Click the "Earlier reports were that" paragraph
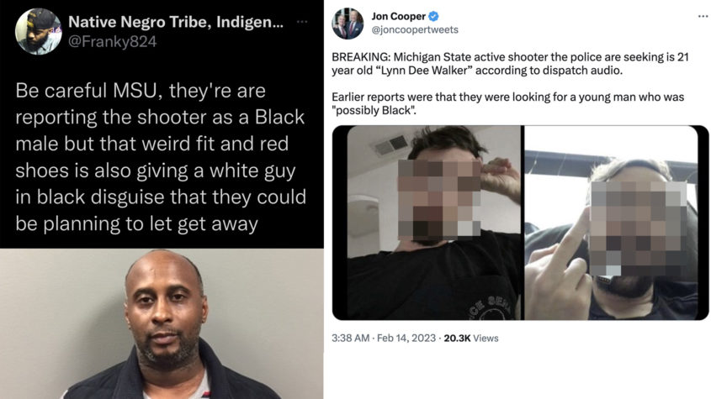 (x=508, y=103)
